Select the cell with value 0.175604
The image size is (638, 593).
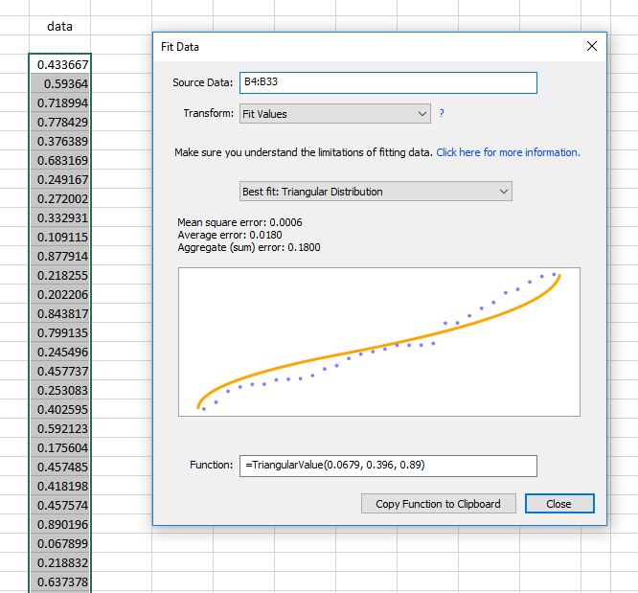[x=60, y=447]
